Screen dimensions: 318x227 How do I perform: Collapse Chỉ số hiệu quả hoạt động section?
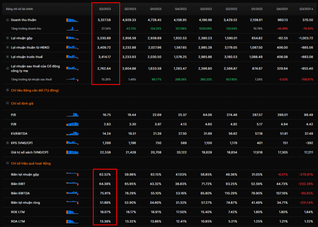pos(7,163)
